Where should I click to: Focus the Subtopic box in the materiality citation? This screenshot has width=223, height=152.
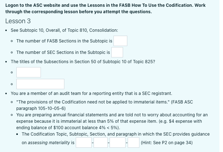(101, 143)
